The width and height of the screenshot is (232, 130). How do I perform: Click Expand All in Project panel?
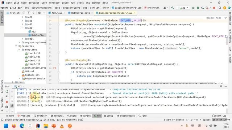tap(29, 13)
